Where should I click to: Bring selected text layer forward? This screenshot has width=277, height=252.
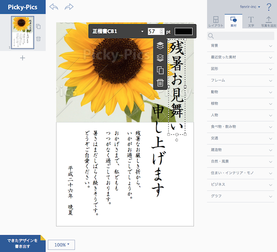click(x=160, y=46)
